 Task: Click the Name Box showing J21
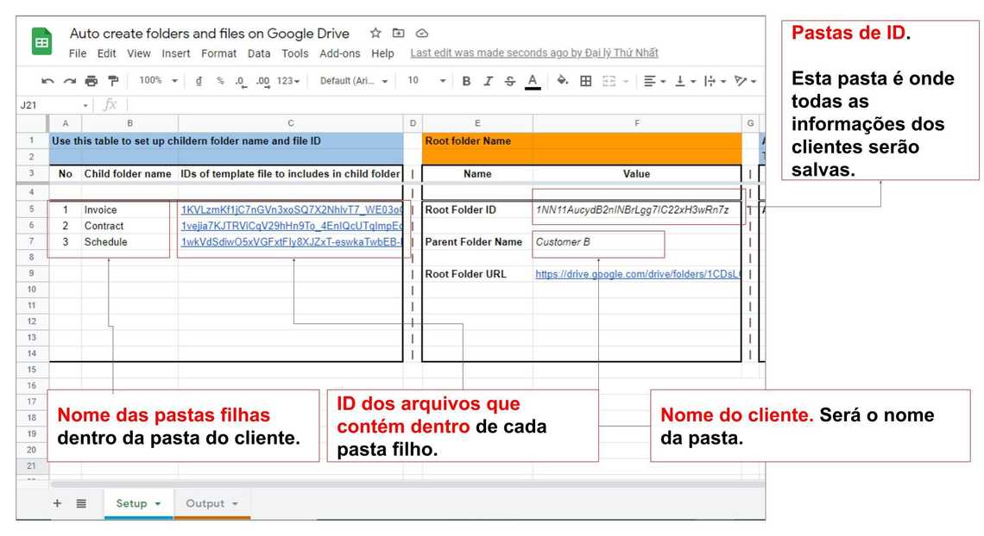coord(54,105)
